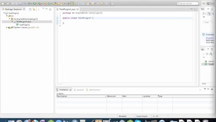Click the Next Annotation toolbar icon
The image size is (216, 122).
[87, 3]
